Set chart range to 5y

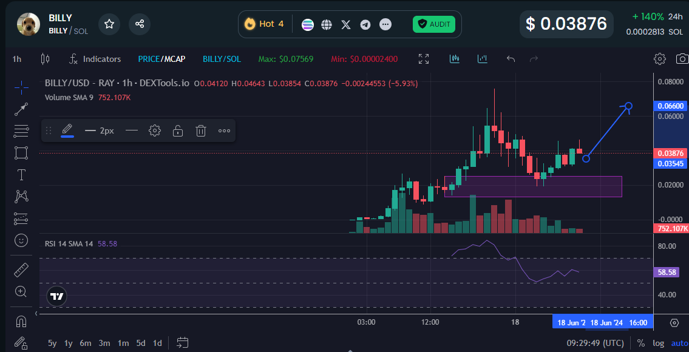click(x=52, y=344)
